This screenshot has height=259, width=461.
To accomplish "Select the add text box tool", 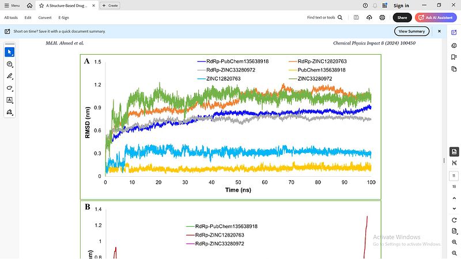I will (10, 100).
